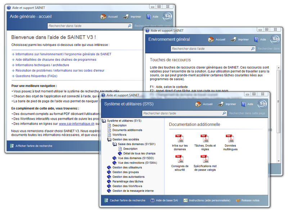The width and height of the screenshot is (288, 212).
Task: Select 'Workflows' in the help tree
Action: 119,135
